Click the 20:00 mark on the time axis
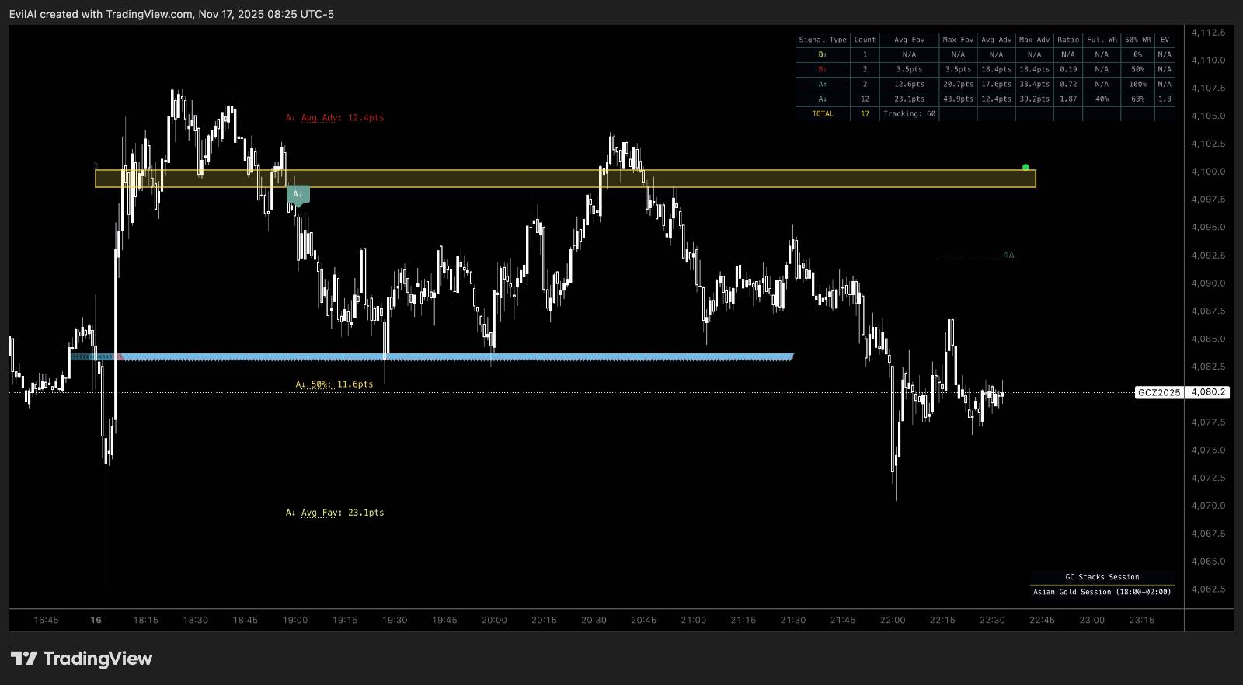This screenshot has height=685, width=1243. [494, 620]
